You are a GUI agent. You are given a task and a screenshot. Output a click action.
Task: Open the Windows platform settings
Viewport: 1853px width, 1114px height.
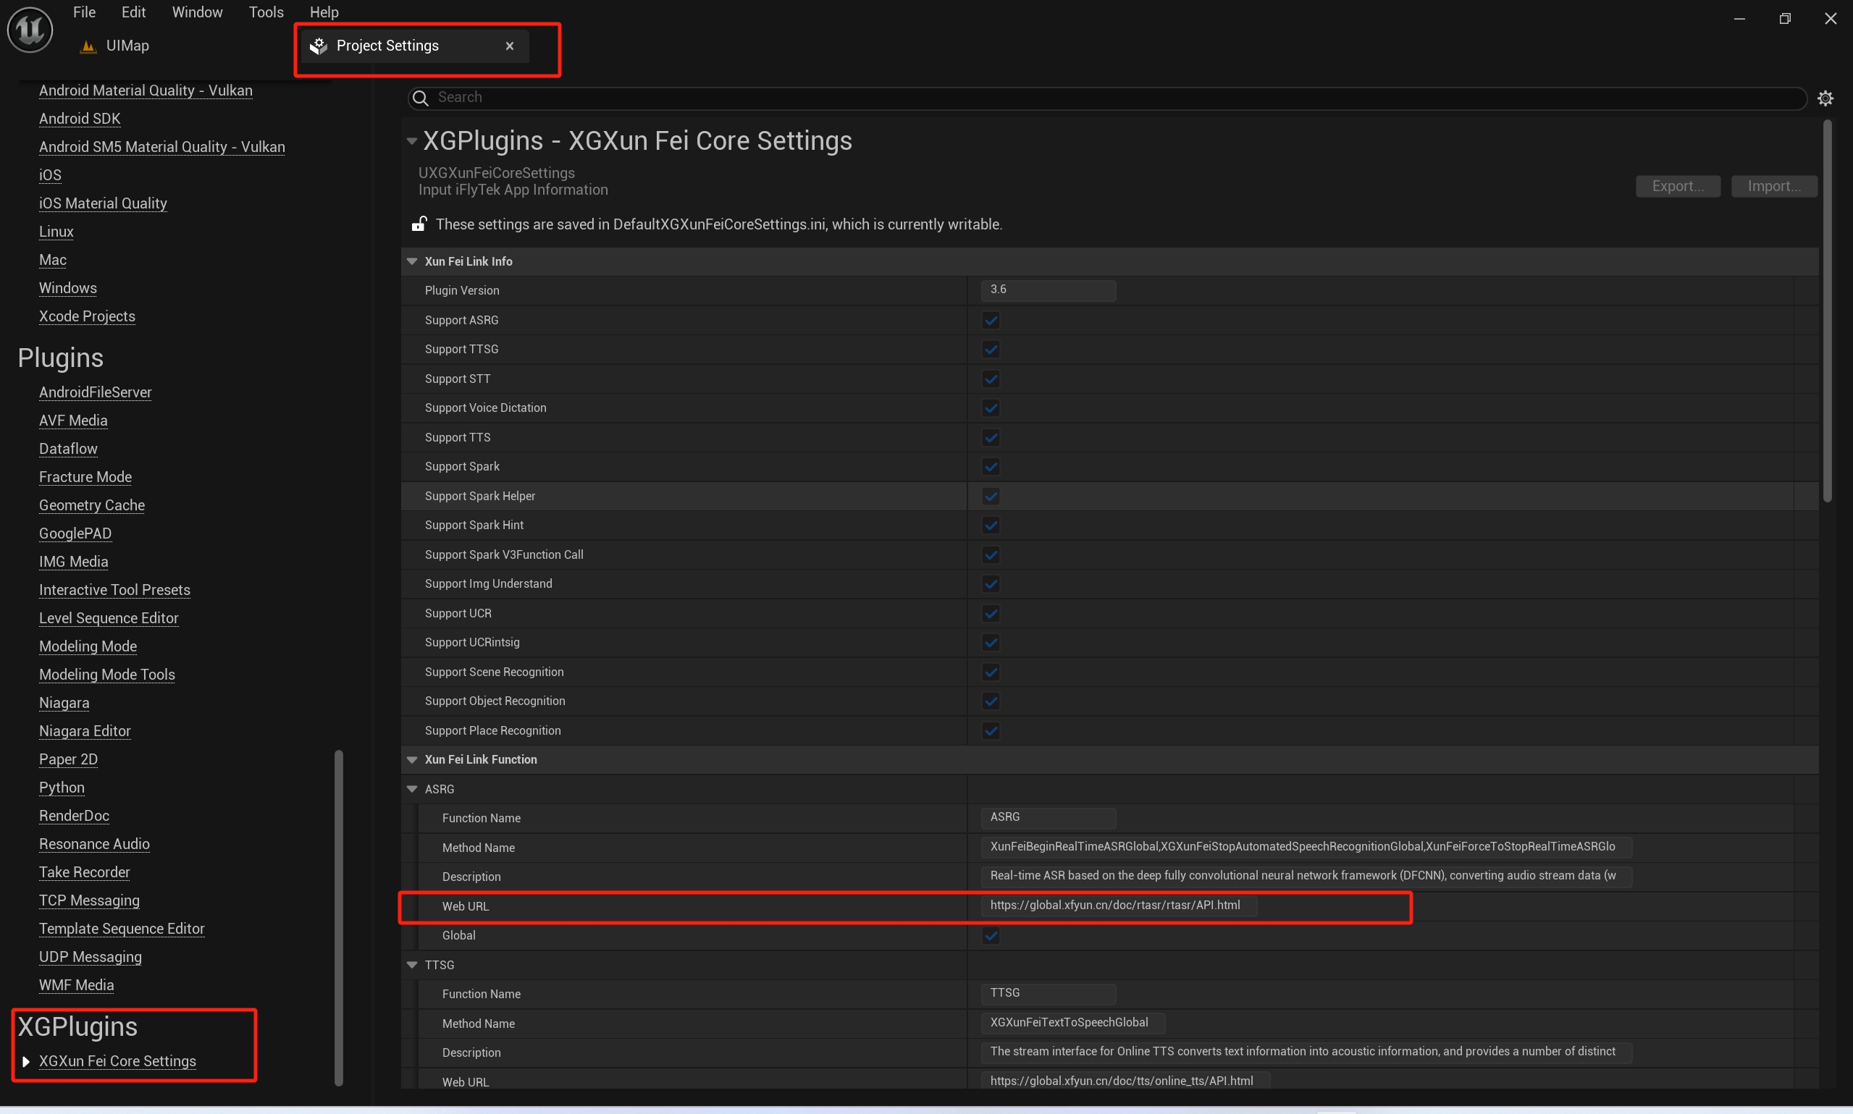click(67, 288)
